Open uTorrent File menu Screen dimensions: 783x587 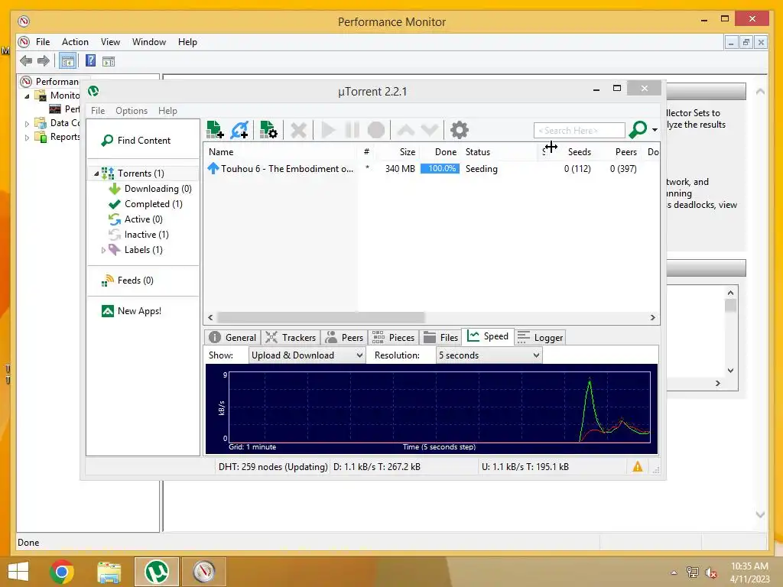(x=98, y=111)
